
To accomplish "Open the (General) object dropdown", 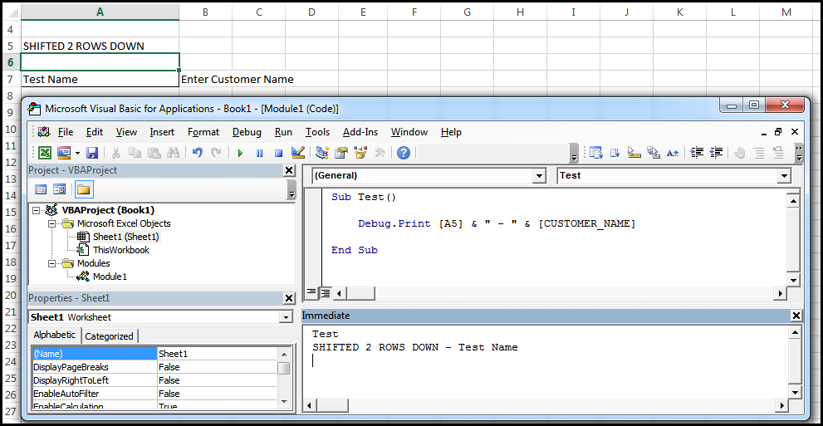I will tap(539, 176).
